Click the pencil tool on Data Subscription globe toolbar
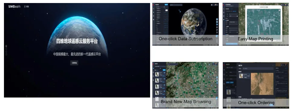This screenshot has width=292, height=112. point(217,30)
